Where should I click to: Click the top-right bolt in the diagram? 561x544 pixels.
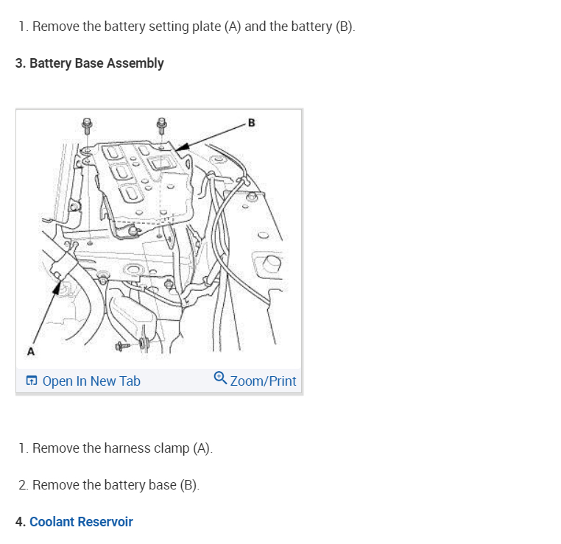point(162,125)
